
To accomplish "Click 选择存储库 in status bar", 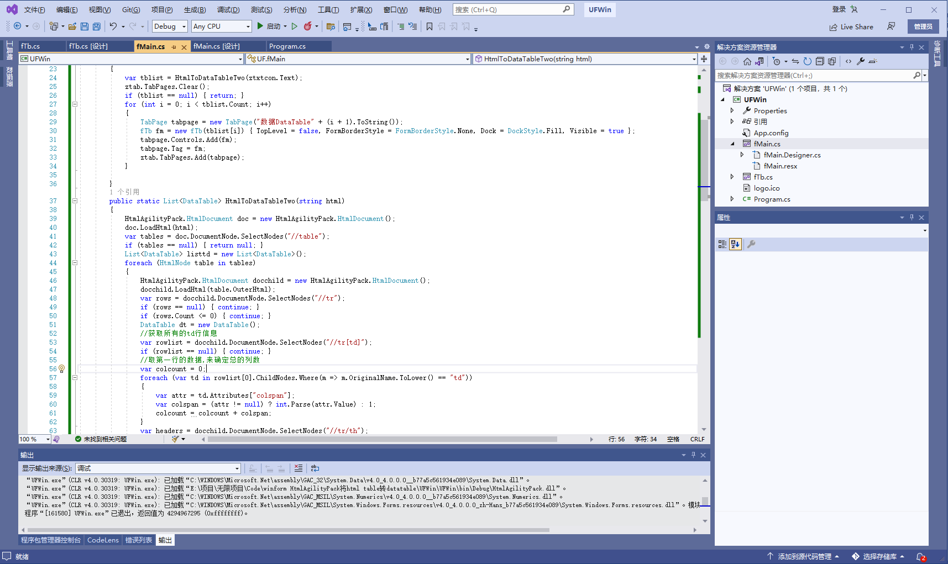I will (879, 556).
